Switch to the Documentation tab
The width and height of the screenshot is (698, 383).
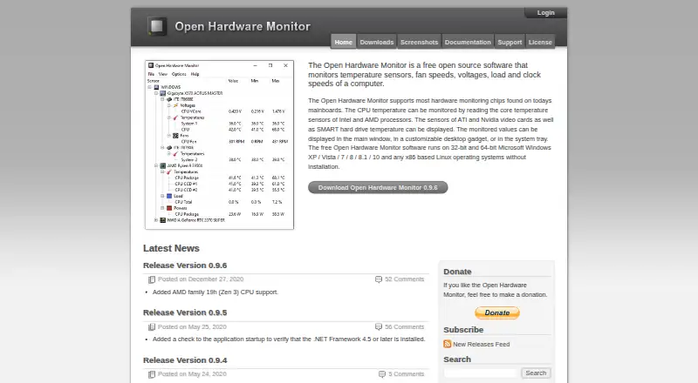[468, 42]
